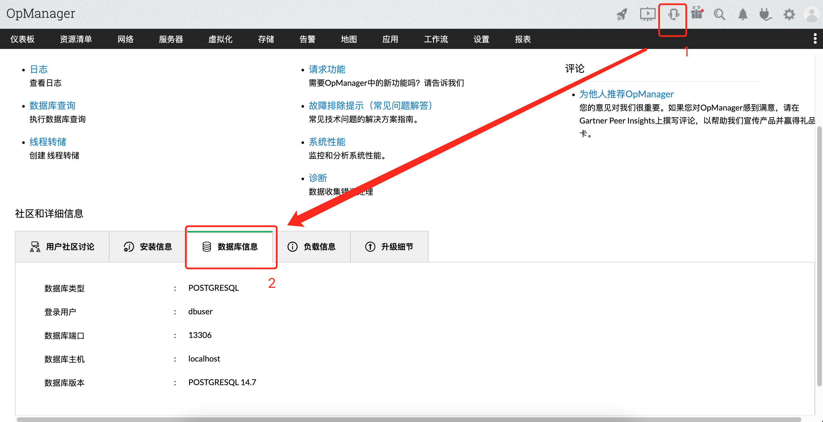Open the 请求功能 link
This screenshot has height=422, width=823.
327,69
